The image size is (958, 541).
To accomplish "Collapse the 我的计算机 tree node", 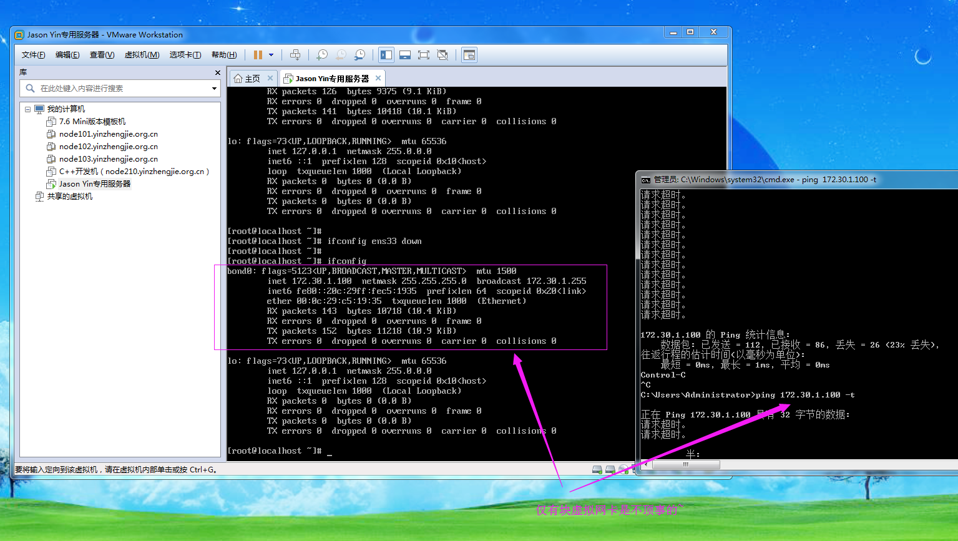I will pos(28,109).
